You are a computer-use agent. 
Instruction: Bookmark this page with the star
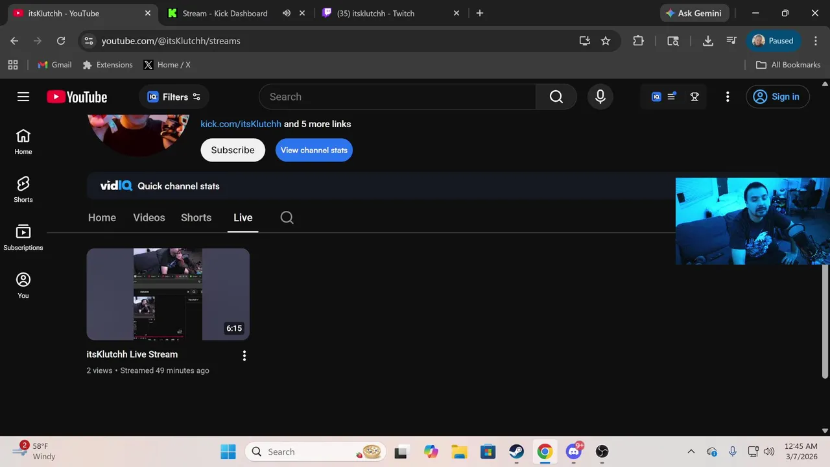[606, 41]
